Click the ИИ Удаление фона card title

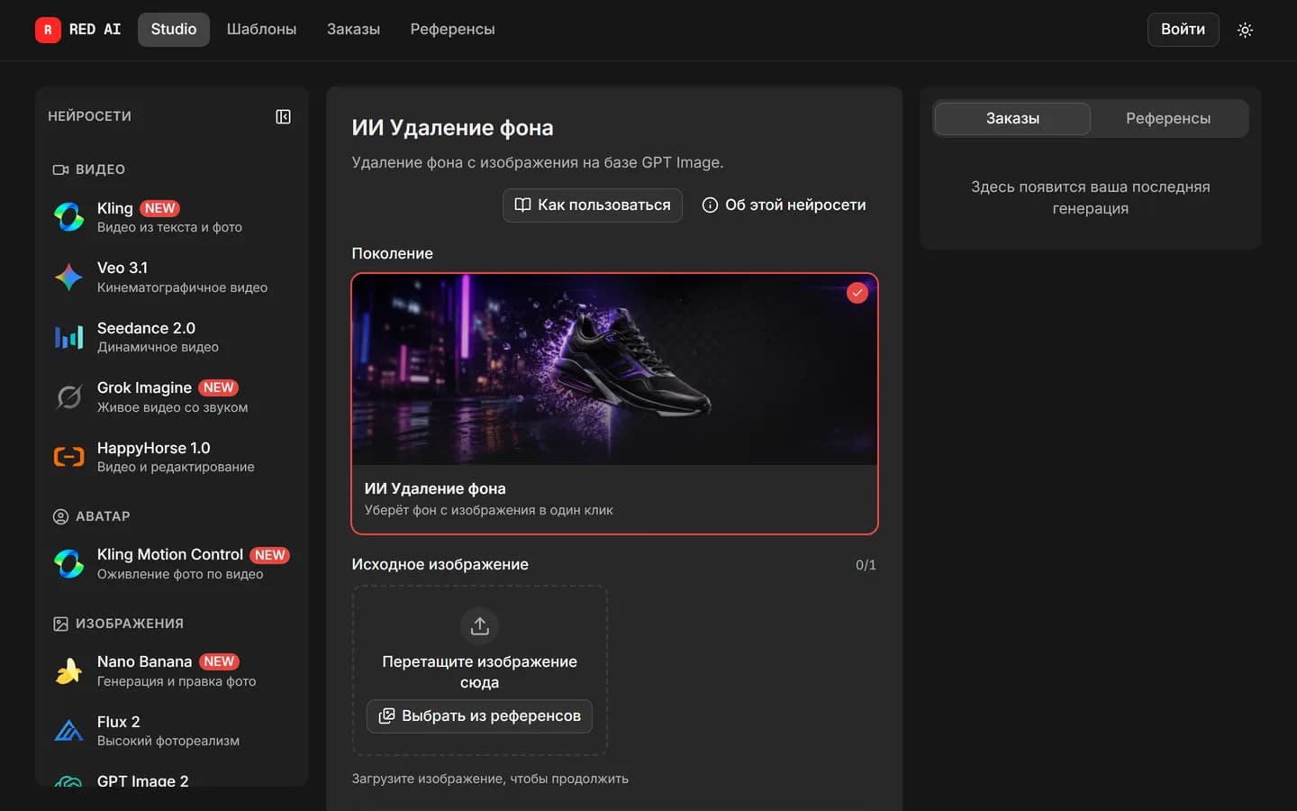tap(435, 488)
